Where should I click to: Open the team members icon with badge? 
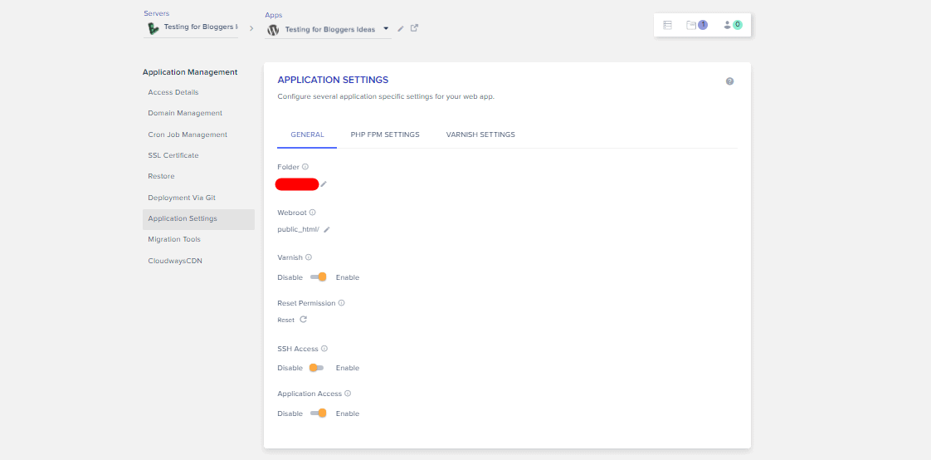(x=733, y=25)
